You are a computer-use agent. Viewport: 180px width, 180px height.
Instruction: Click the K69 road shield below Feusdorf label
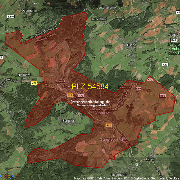138,89
